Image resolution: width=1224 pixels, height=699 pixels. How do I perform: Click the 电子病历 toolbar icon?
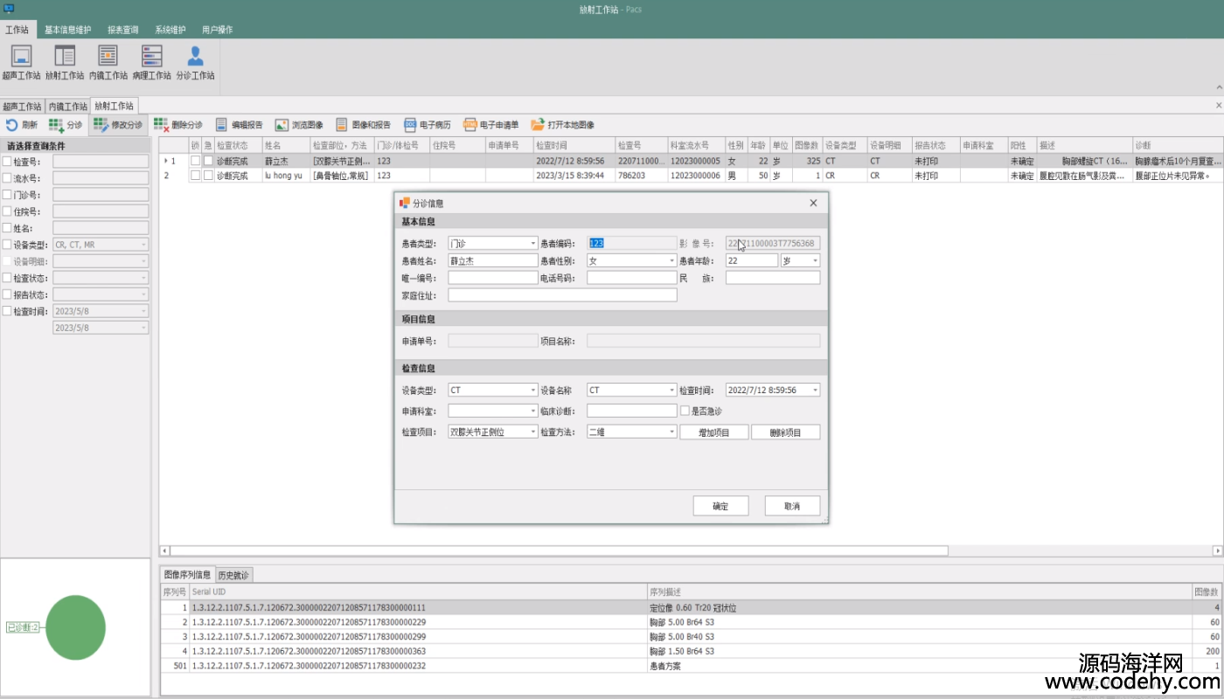tap(410, 125)
